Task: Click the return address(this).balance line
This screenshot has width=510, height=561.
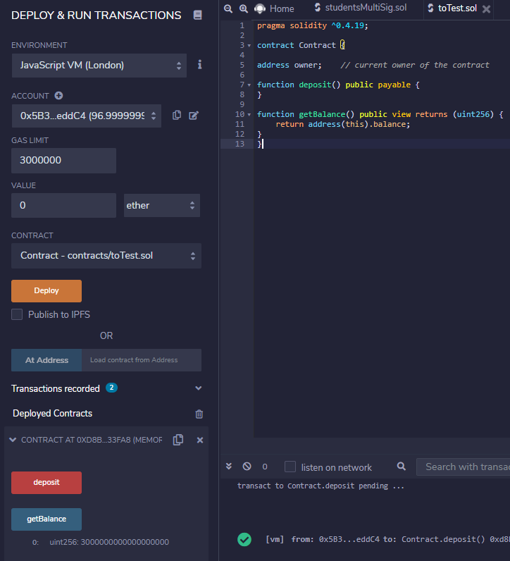Action: [343, 124]
